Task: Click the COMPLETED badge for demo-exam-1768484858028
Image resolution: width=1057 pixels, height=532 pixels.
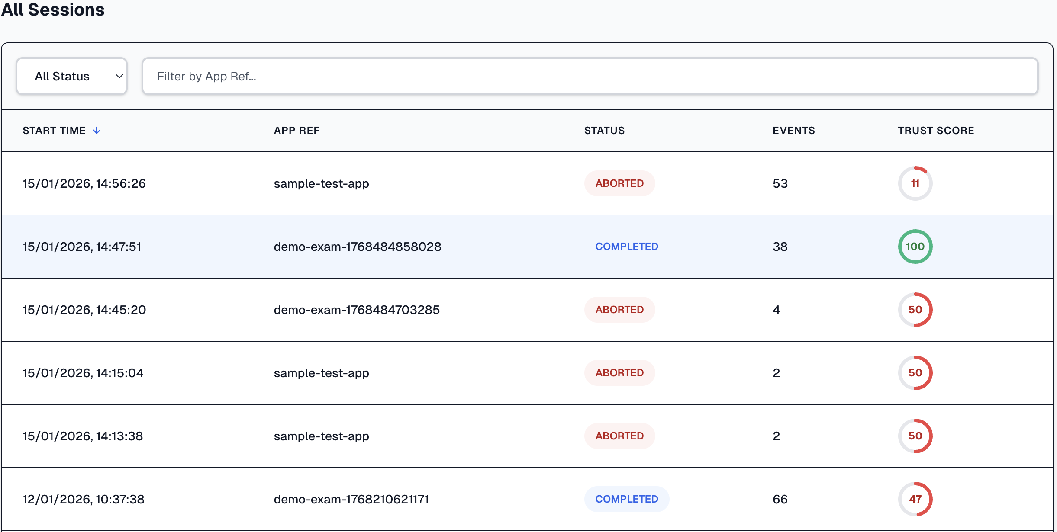Action: 627,247
